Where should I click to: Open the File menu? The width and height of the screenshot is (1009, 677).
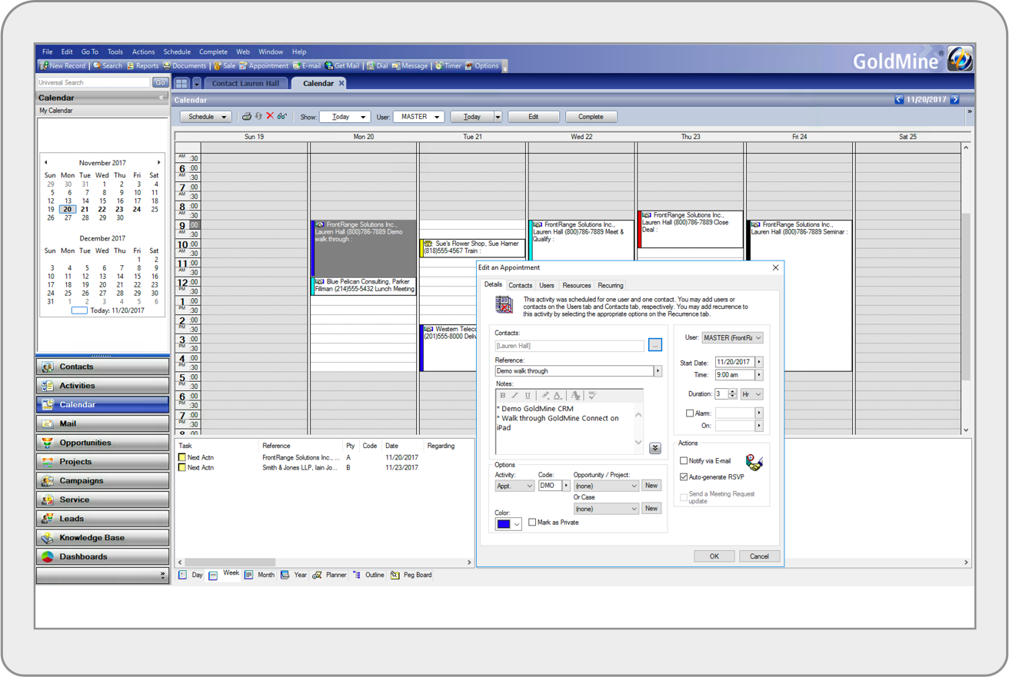47,51
